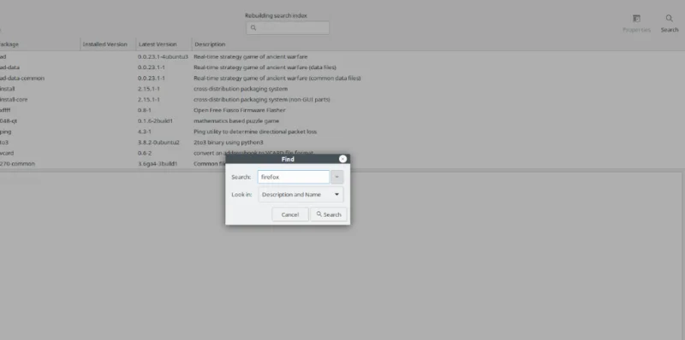Open the Properties toolbar icon
Image resolution: width=685 pixels, height=340 pixels.
(x=636, y=18)
